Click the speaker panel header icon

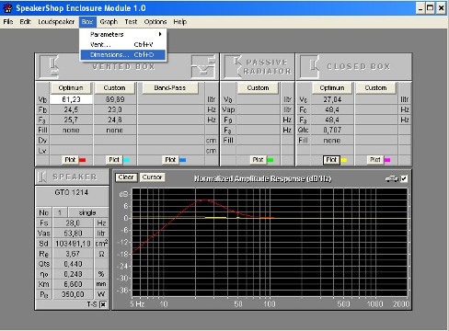41,177
